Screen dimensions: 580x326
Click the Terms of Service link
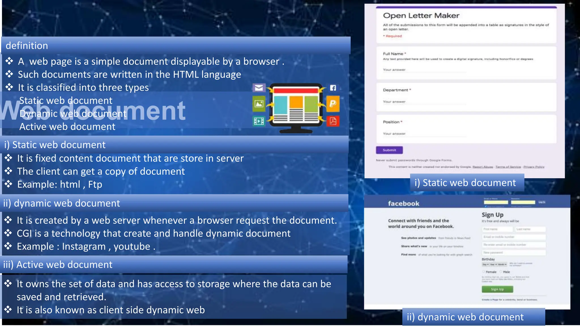coord(508,167)
